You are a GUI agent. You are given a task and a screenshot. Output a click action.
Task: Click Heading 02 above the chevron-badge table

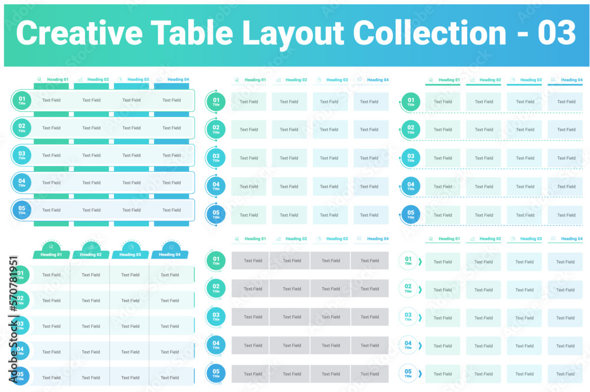tap(490, 239)
